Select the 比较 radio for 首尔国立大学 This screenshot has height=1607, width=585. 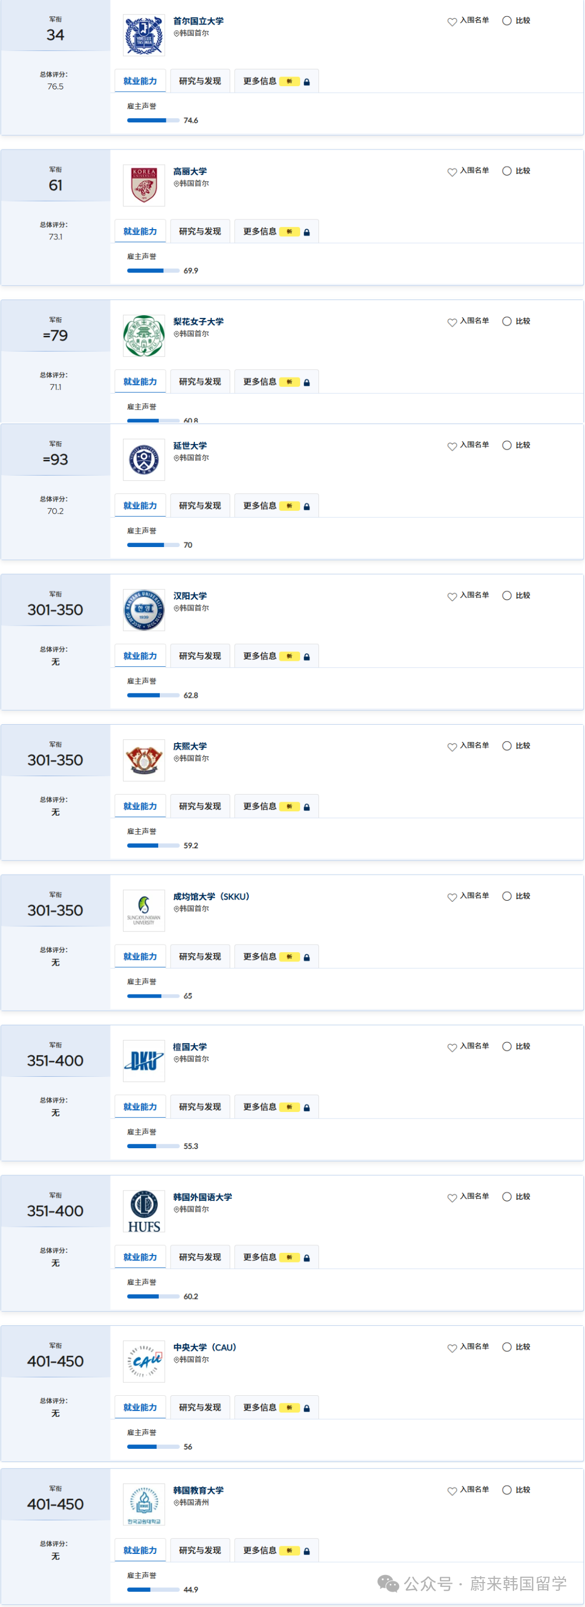507,21
